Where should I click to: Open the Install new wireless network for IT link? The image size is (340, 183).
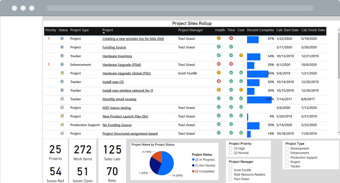tap(128, 91)
